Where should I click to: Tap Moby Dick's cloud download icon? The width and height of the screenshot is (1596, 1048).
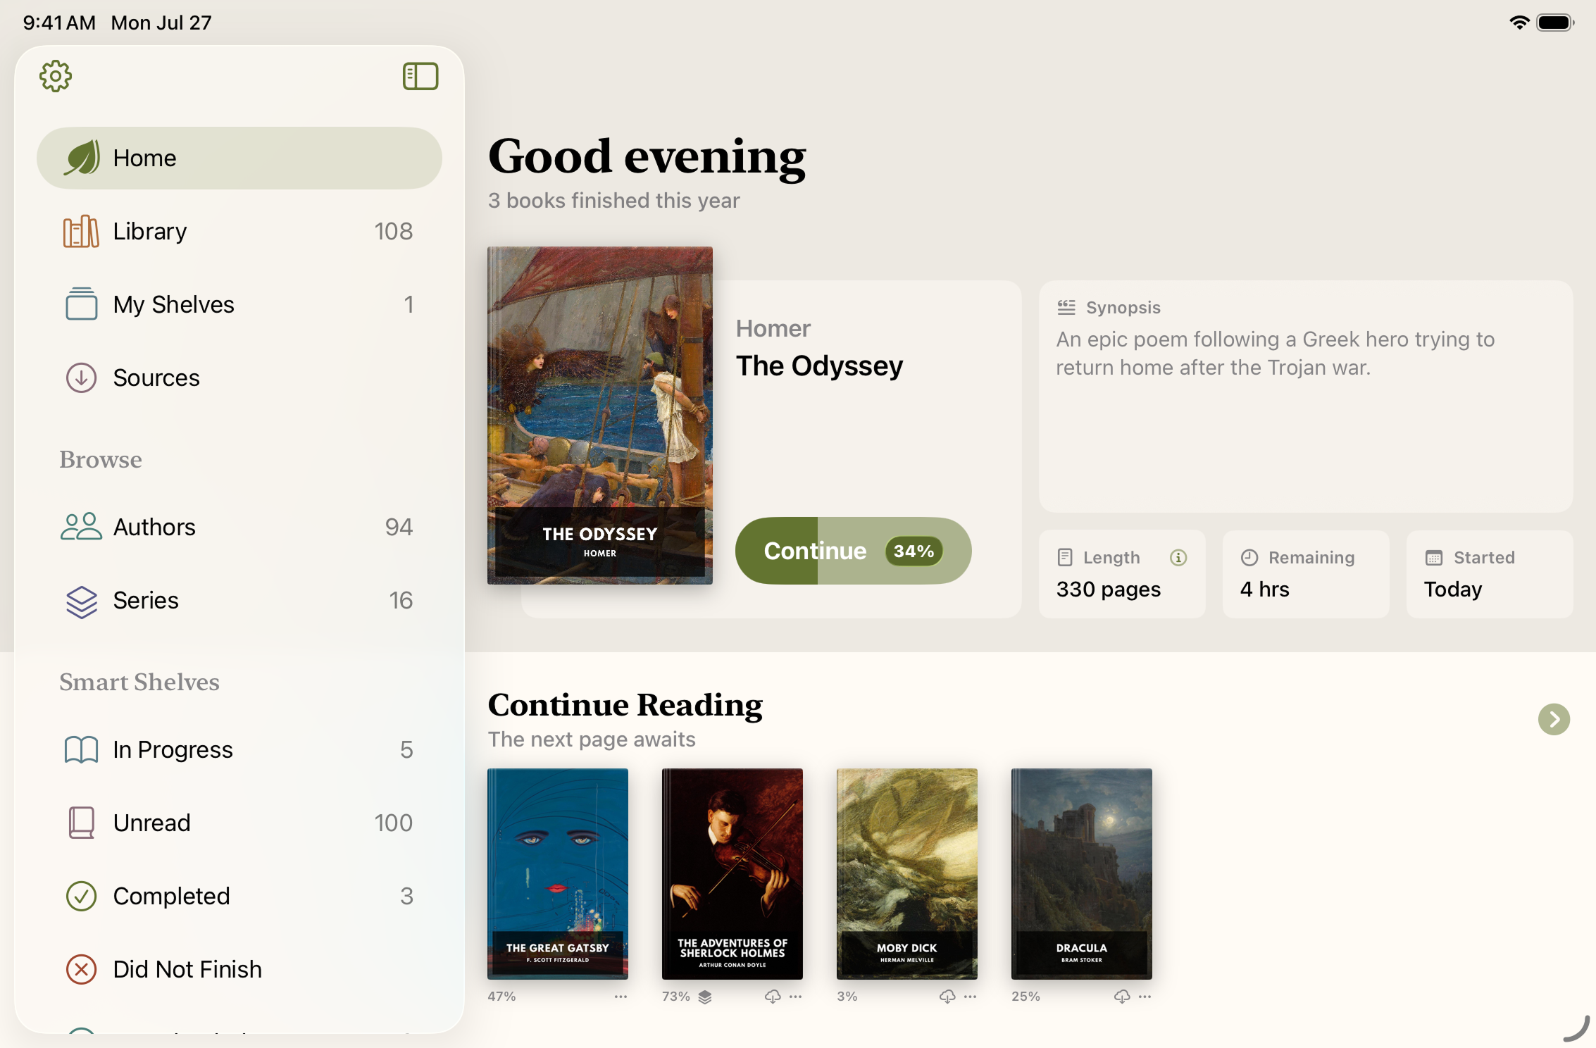(x=947, y=996)
